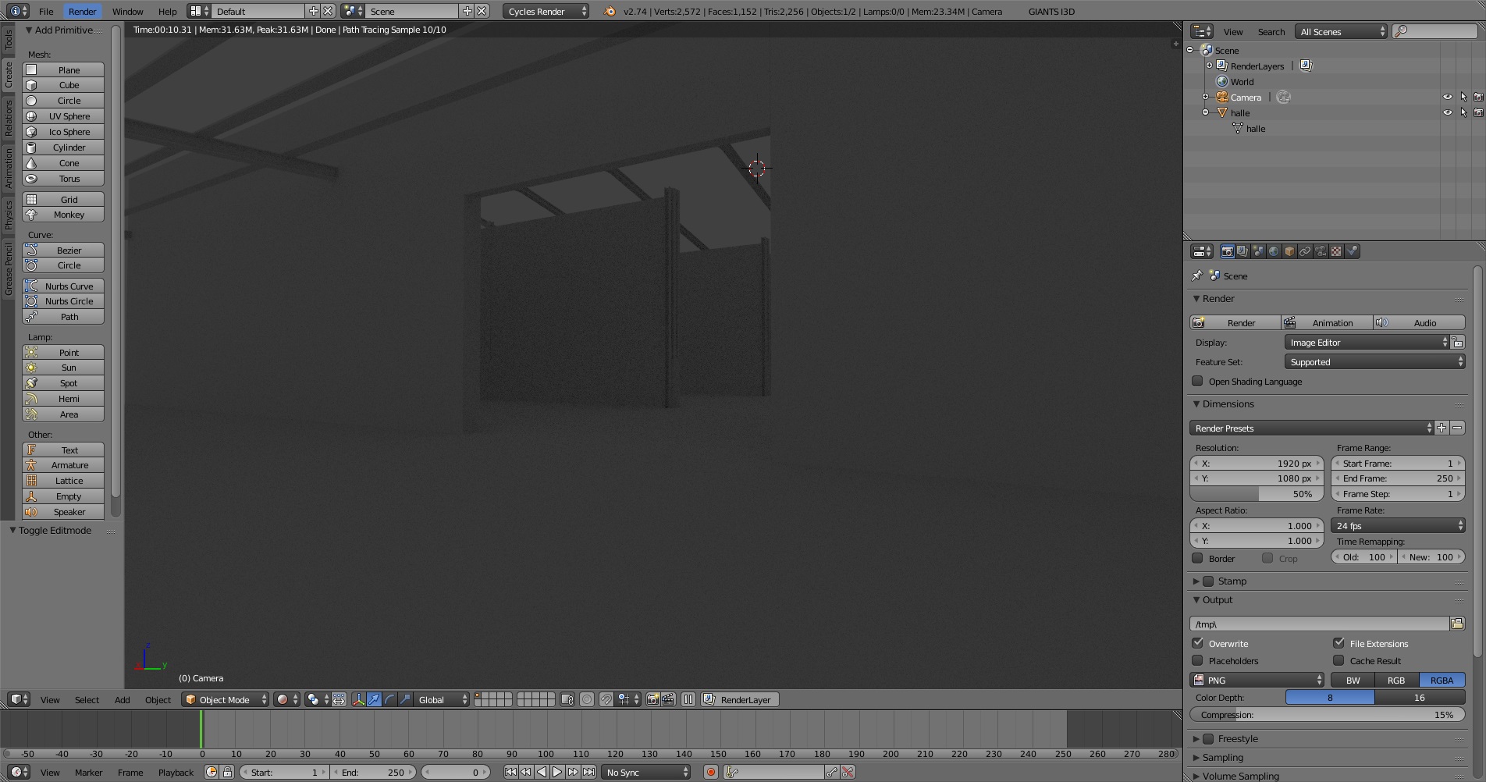Open the Render Layers properties tab icon
The height and width of the screenshot is (782, 1486).
click(x=1242, y=251)
